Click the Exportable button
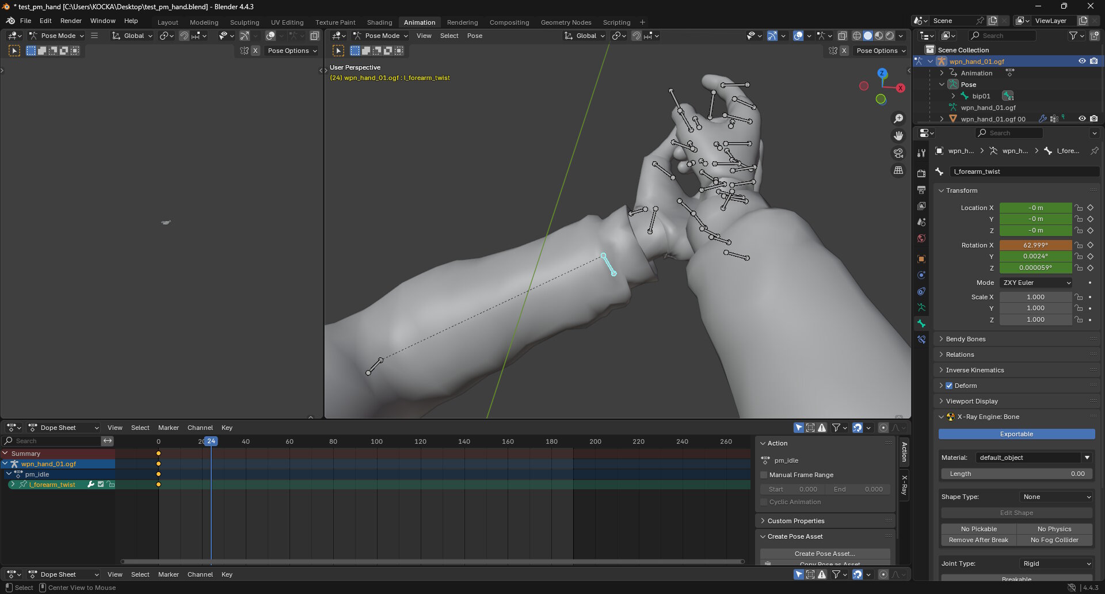 1016,434
